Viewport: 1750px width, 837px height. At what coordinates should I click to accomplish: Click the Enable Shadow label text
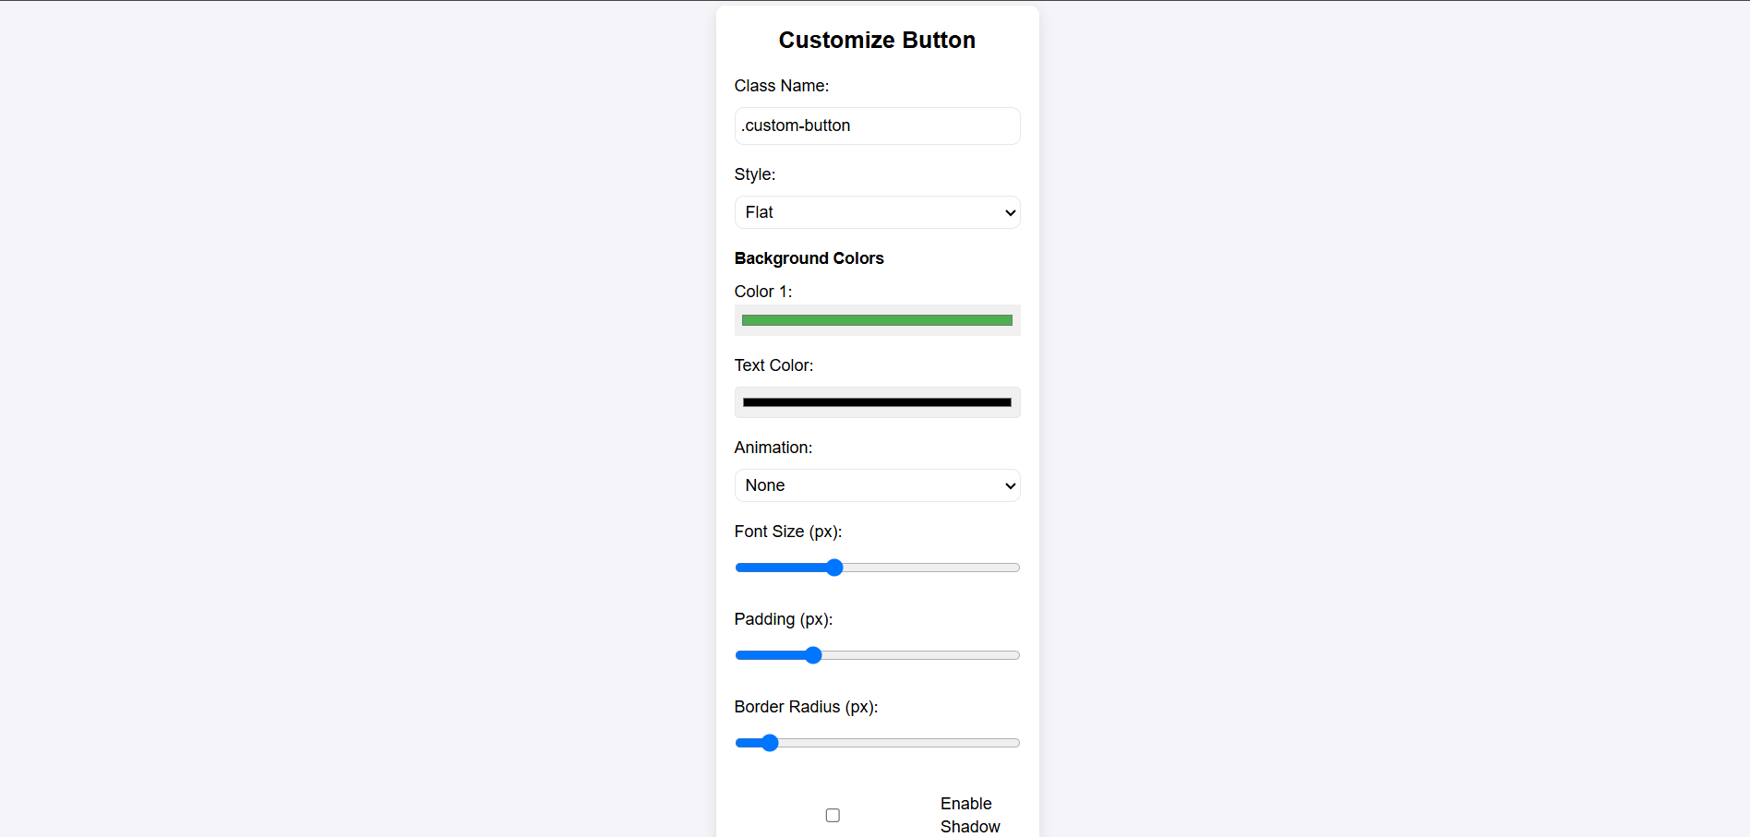[x=969, y=815]
